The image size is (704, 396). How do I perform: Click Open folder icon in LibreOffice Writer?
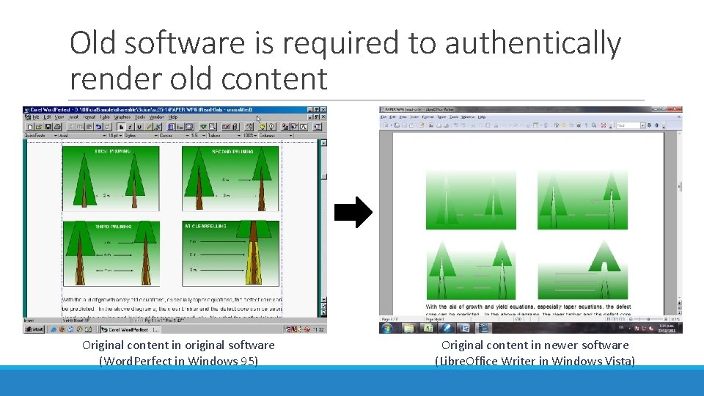(x=397, y=125)
